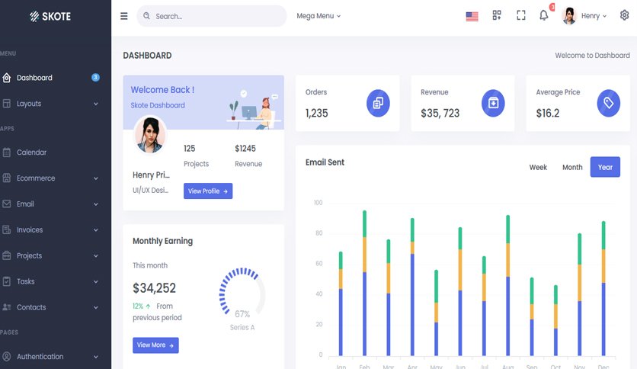Click the Dec bar in chart
The width and height of the screenshot is (637, 369).
603,288
